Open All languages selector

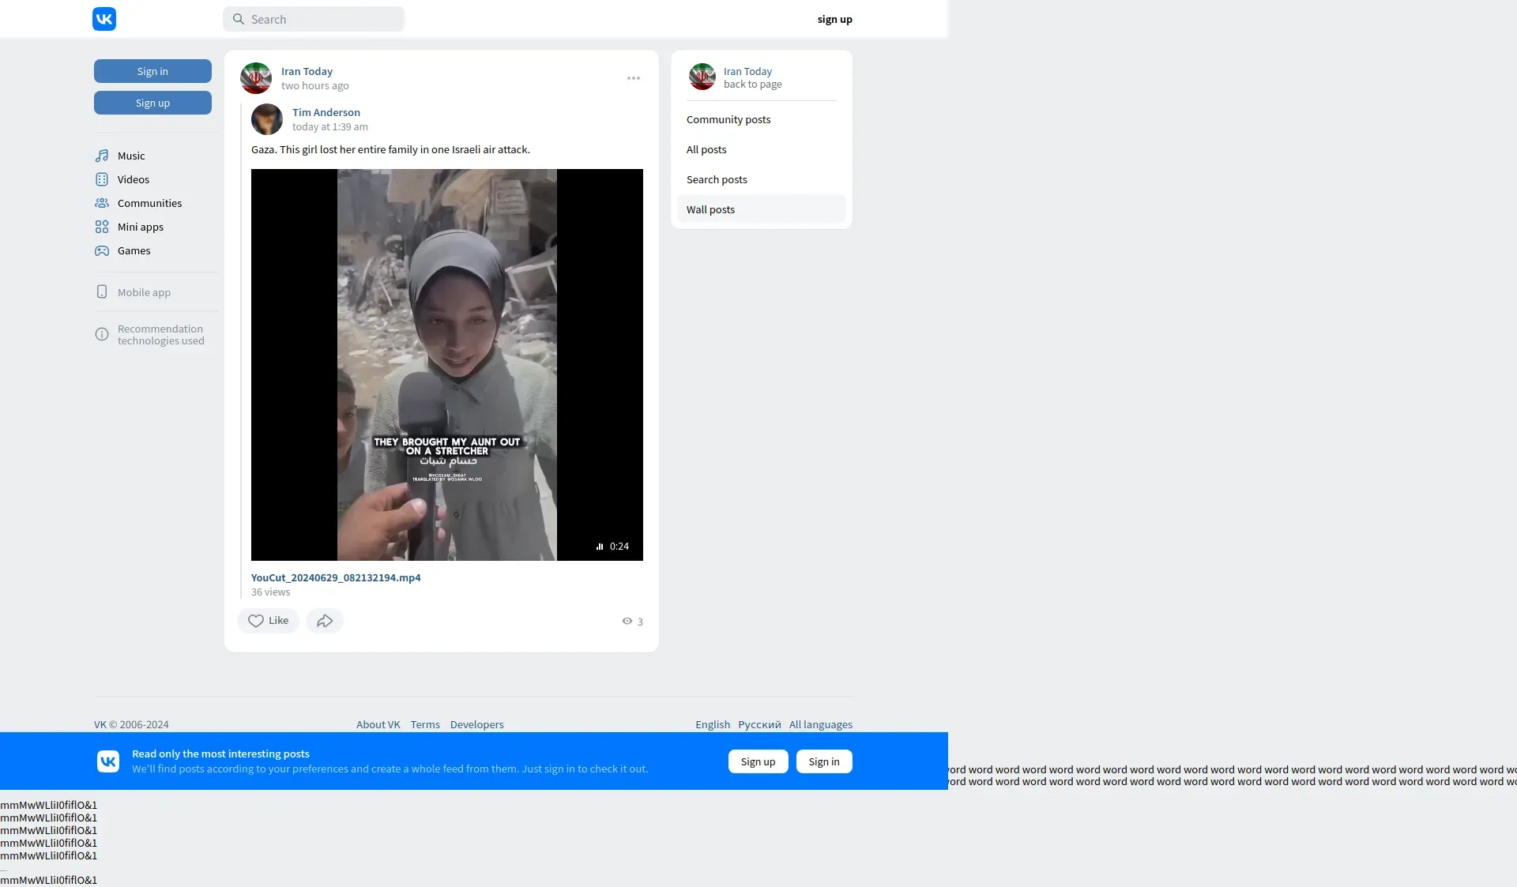click(x=820, y=724)
